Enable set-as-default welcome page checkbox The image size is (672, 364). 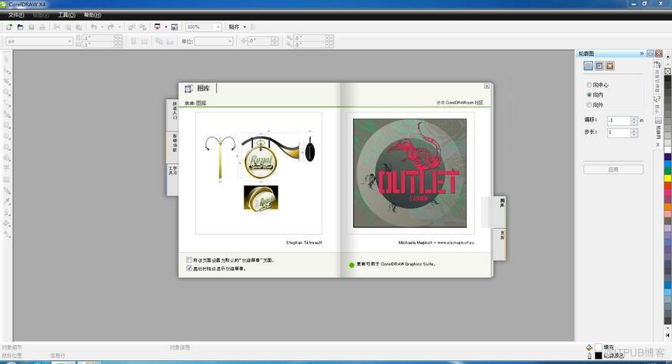coord(189,260)
